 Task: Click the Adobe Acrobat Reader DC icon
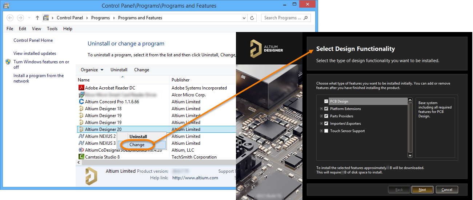click(x=81, y=88)
